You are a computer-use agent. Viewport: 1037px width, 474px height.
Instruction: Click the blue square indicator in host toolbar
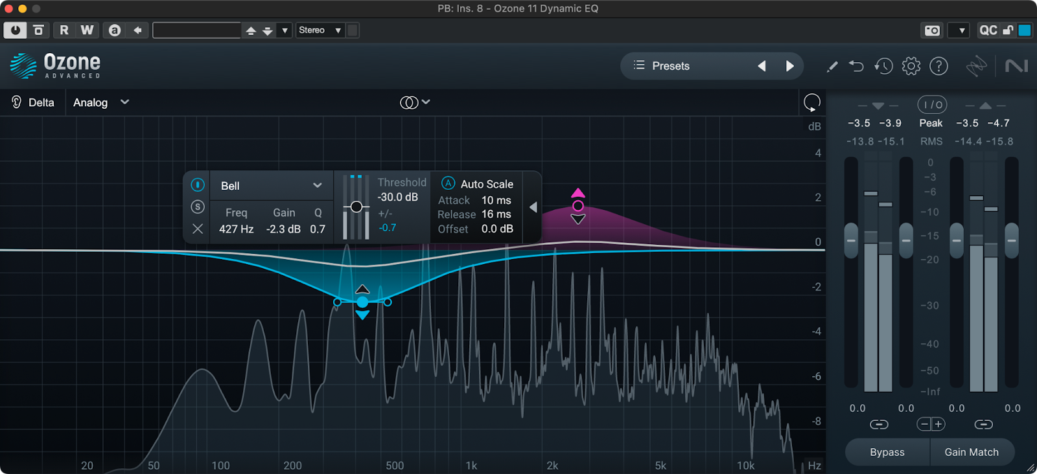click(x=1025, y=30)
